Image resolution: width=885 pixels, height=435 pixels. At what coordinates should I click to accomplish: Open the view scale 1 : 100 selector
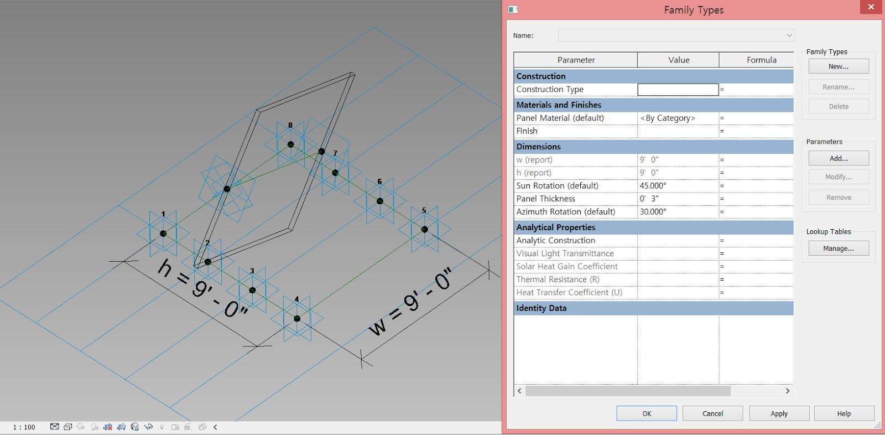pos(24,427)
